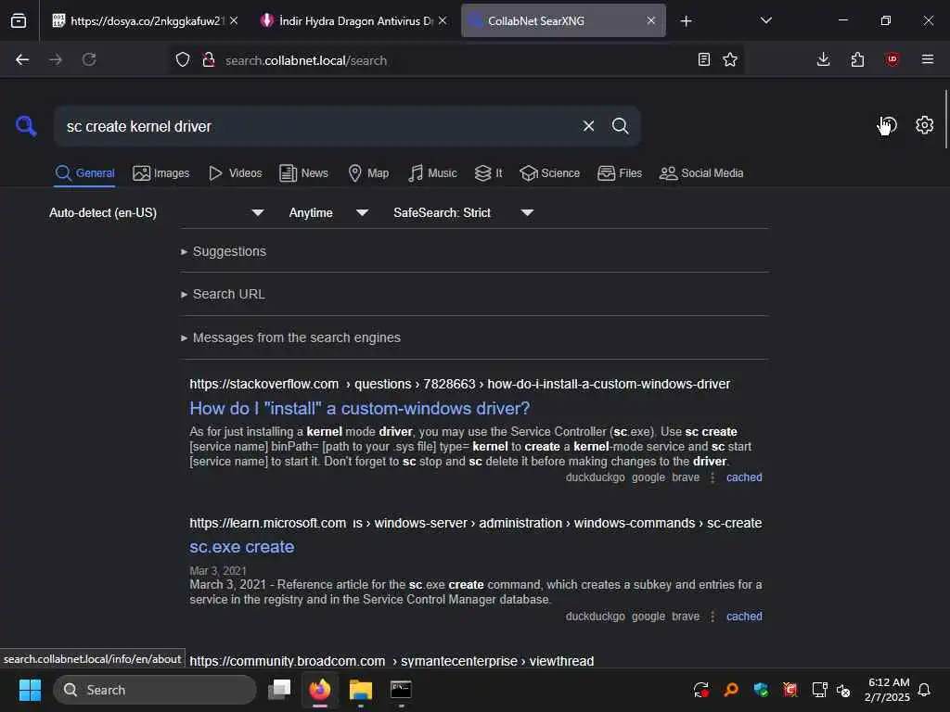Close the CollabNet SearXNG tab
The height and width of the screenshot is (712, 950).
point(650,20)
